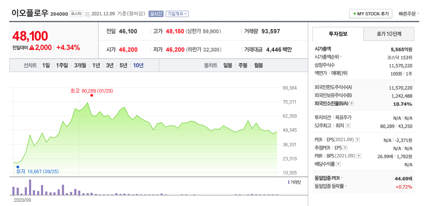Select the 1일 line chart period

46,65
